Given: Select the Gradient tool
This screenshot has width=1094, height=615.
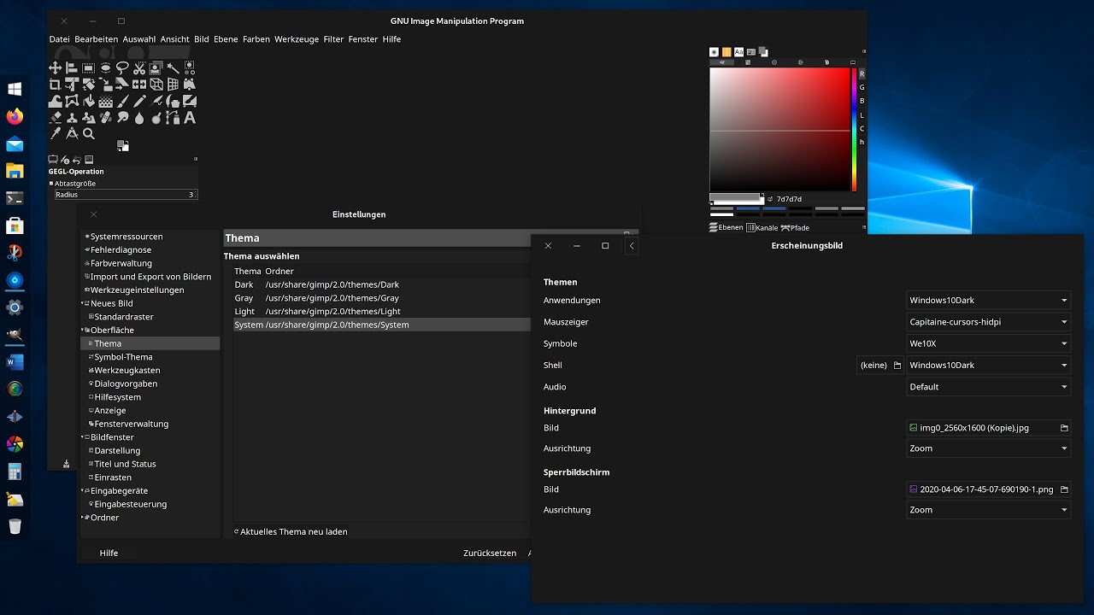Looking at the screenshot, I should [x=106, y=102].
